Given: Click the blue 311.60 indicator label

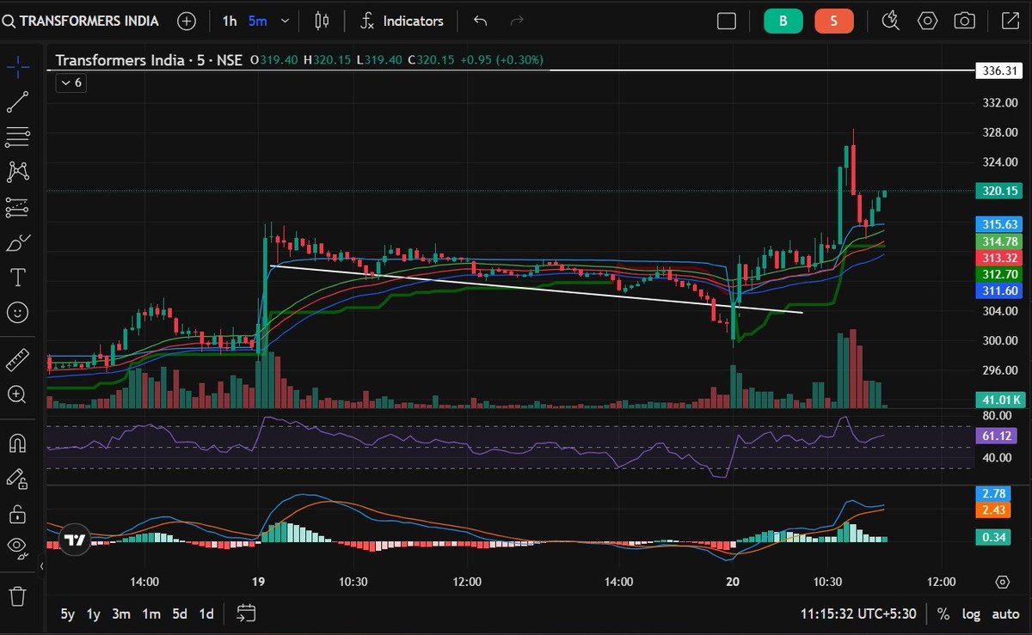Looking at the screenshot, I should (x=998, y=291).
